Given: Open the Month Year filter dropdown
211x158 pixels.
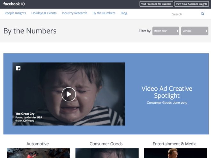Looking at the screenshot, I should 166,31.
